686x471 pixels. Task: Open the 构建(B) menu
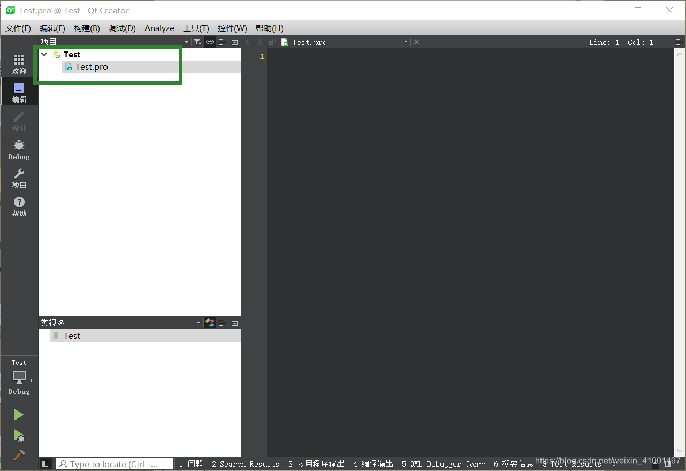[x=87, y=28]
